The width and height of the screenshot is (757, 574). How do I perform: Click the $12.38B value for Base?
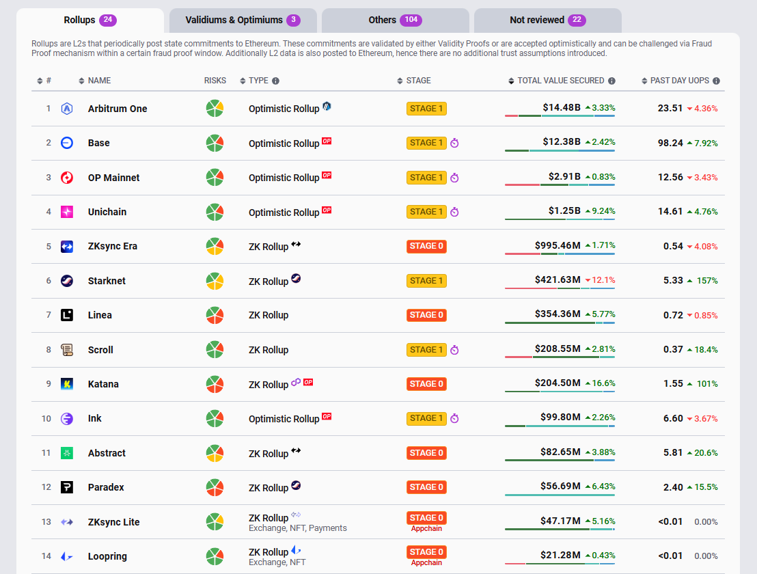(562, 142)
